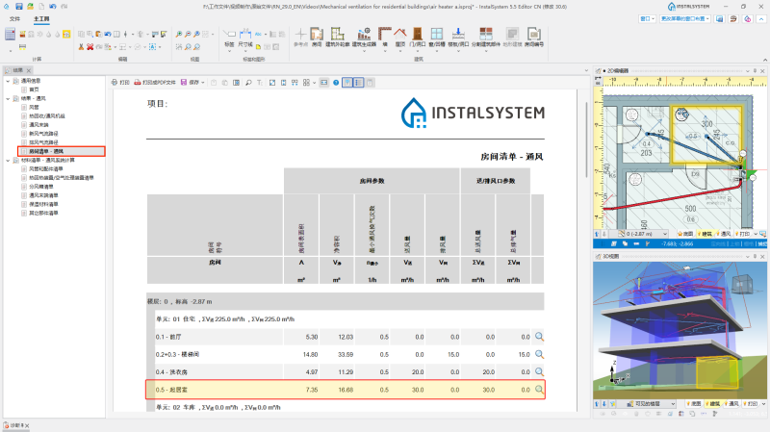Click the 打印成PDF文件 button
Viewport: 770px width, 432px height.
155,83
